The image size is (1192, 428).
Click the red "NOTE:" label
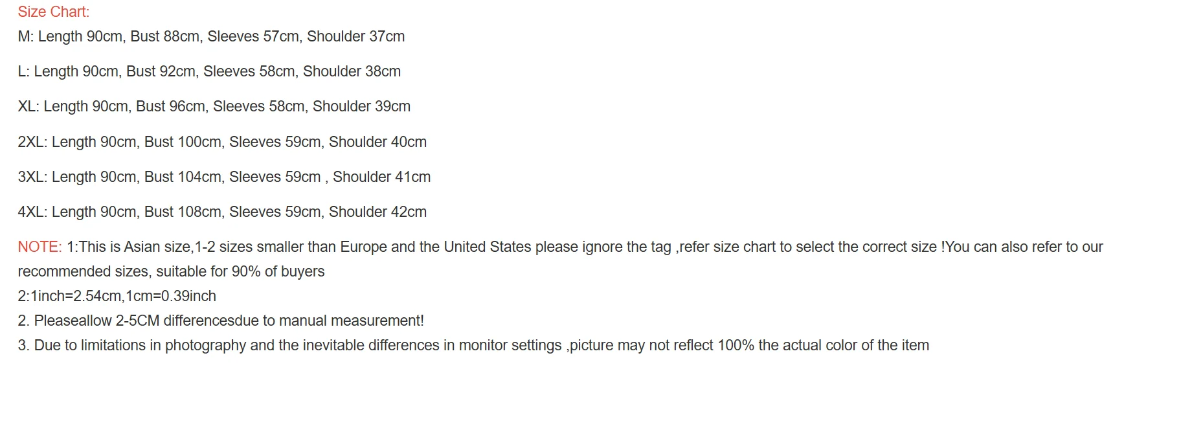pos(39,247)
